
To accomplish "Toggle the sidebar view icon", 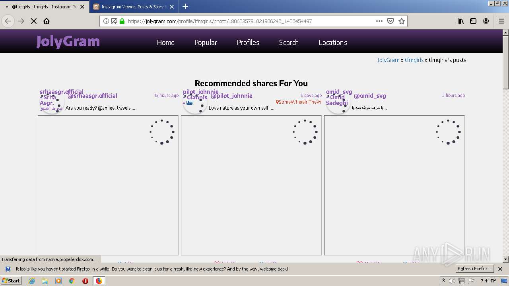I will pos(473,21).
